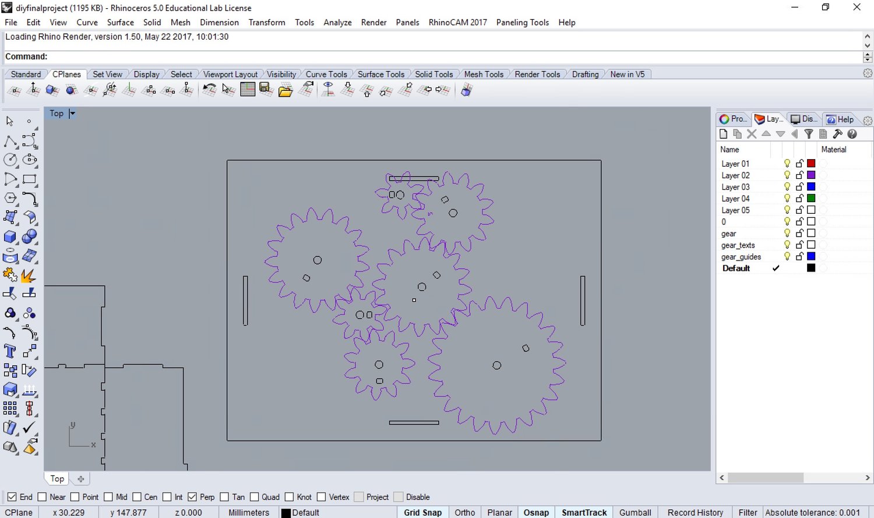Lock the gear_guides layer

(x=799, y=256)
